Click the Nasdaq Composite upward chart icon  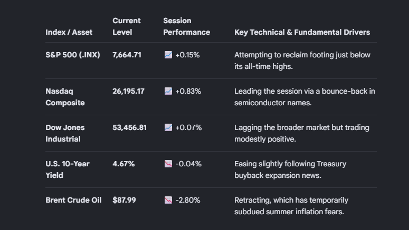[168, 92]
